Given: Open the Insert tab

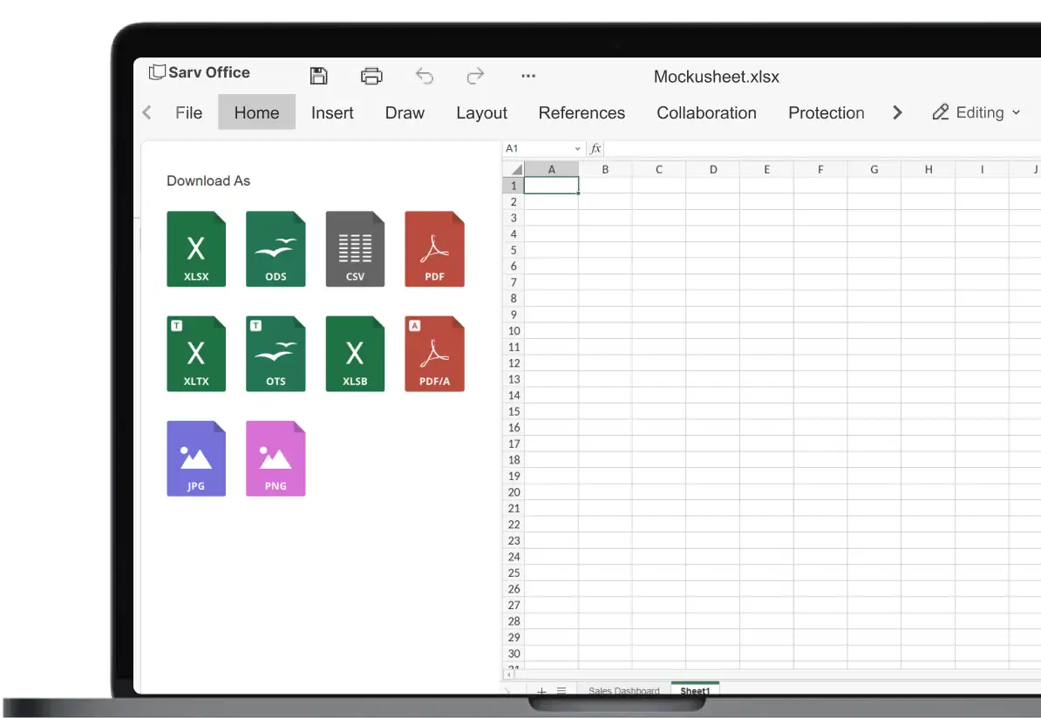Looking at the screenshot, I should coord(332,112).
